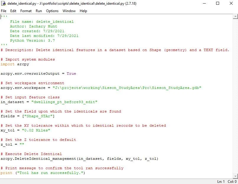The image size is (238, 184).
Task: Click the 'xy_tol = "0.02 Miles"' line
Action: pos(25,130)
